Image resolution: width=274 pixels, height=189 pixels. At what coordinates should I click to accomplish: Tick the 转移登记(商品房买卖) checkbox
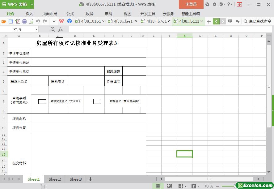[97, 101]
